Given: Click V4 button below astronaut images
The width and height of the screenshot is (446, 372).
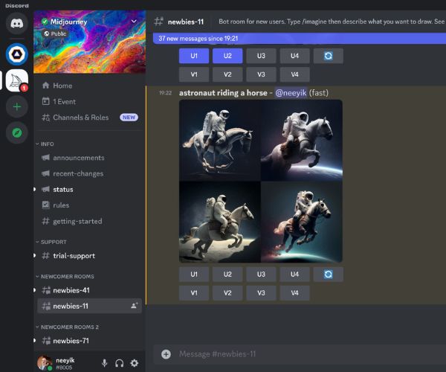Looking at the screenshot, I should [x=294, y=293].
